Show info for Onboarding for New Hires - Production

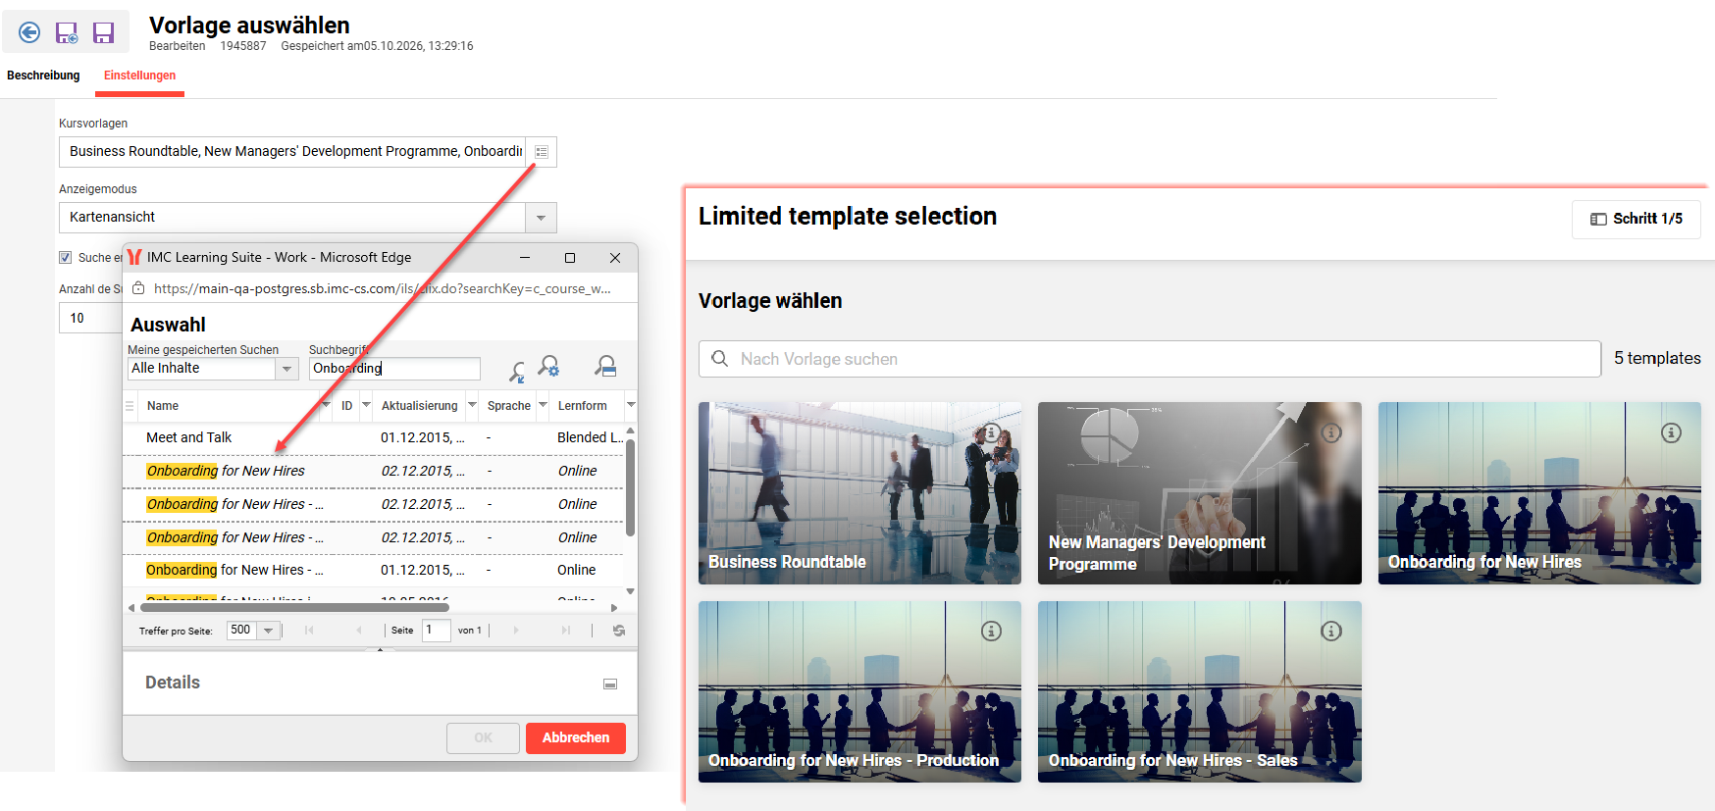[992, 631]
